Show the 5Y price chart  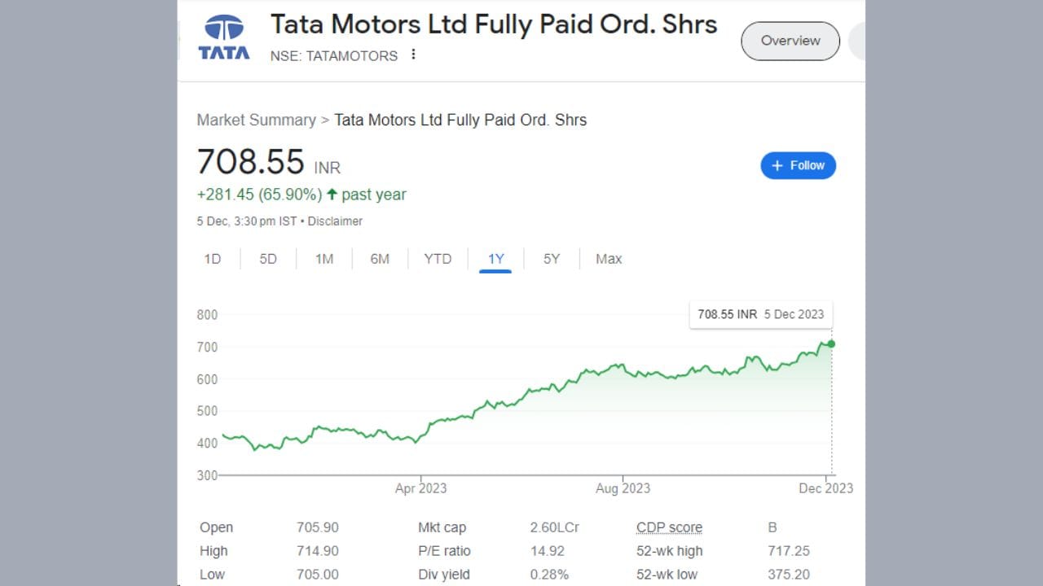(x=552, y=259)
